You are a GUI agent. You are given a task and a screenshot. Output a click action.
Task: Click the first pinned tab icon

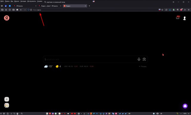(2, 6)
